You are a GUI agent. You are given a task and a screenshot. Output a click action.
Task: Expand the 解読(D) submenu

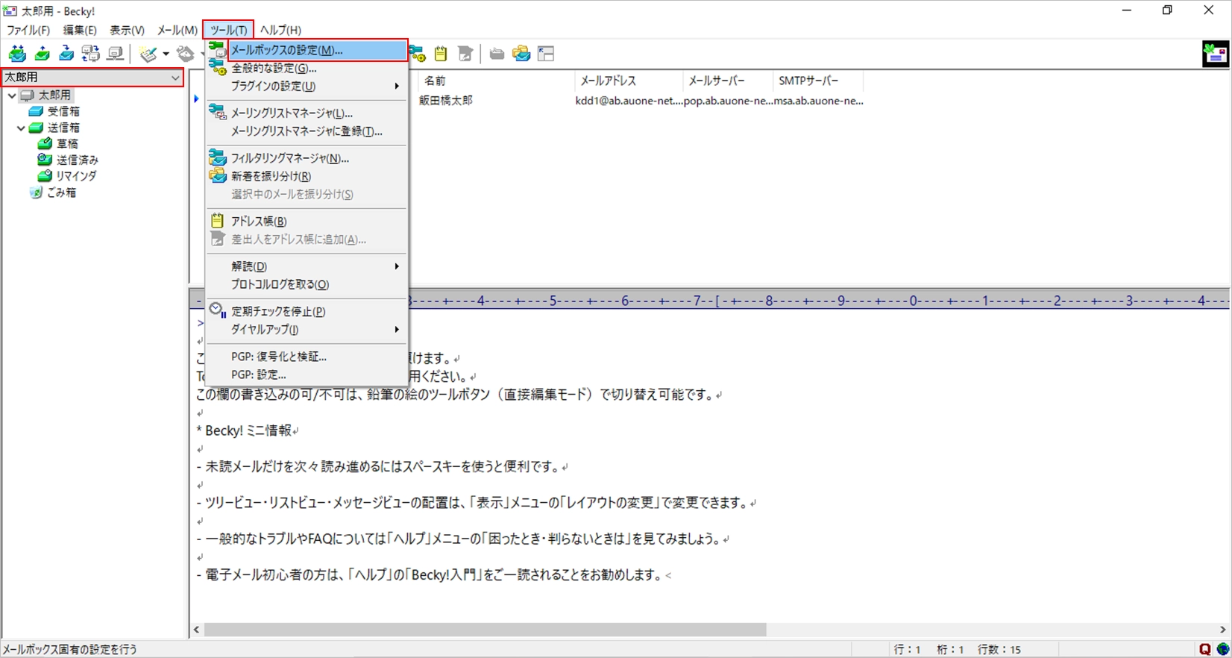pos(307,266)
